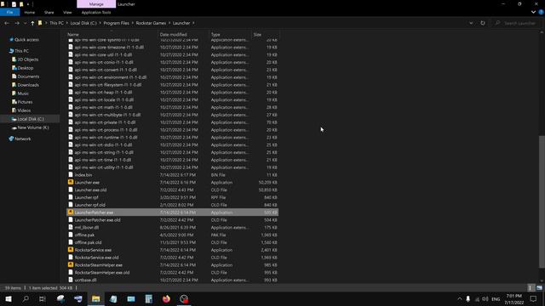Show hidden system tray icons

(460, 298)
